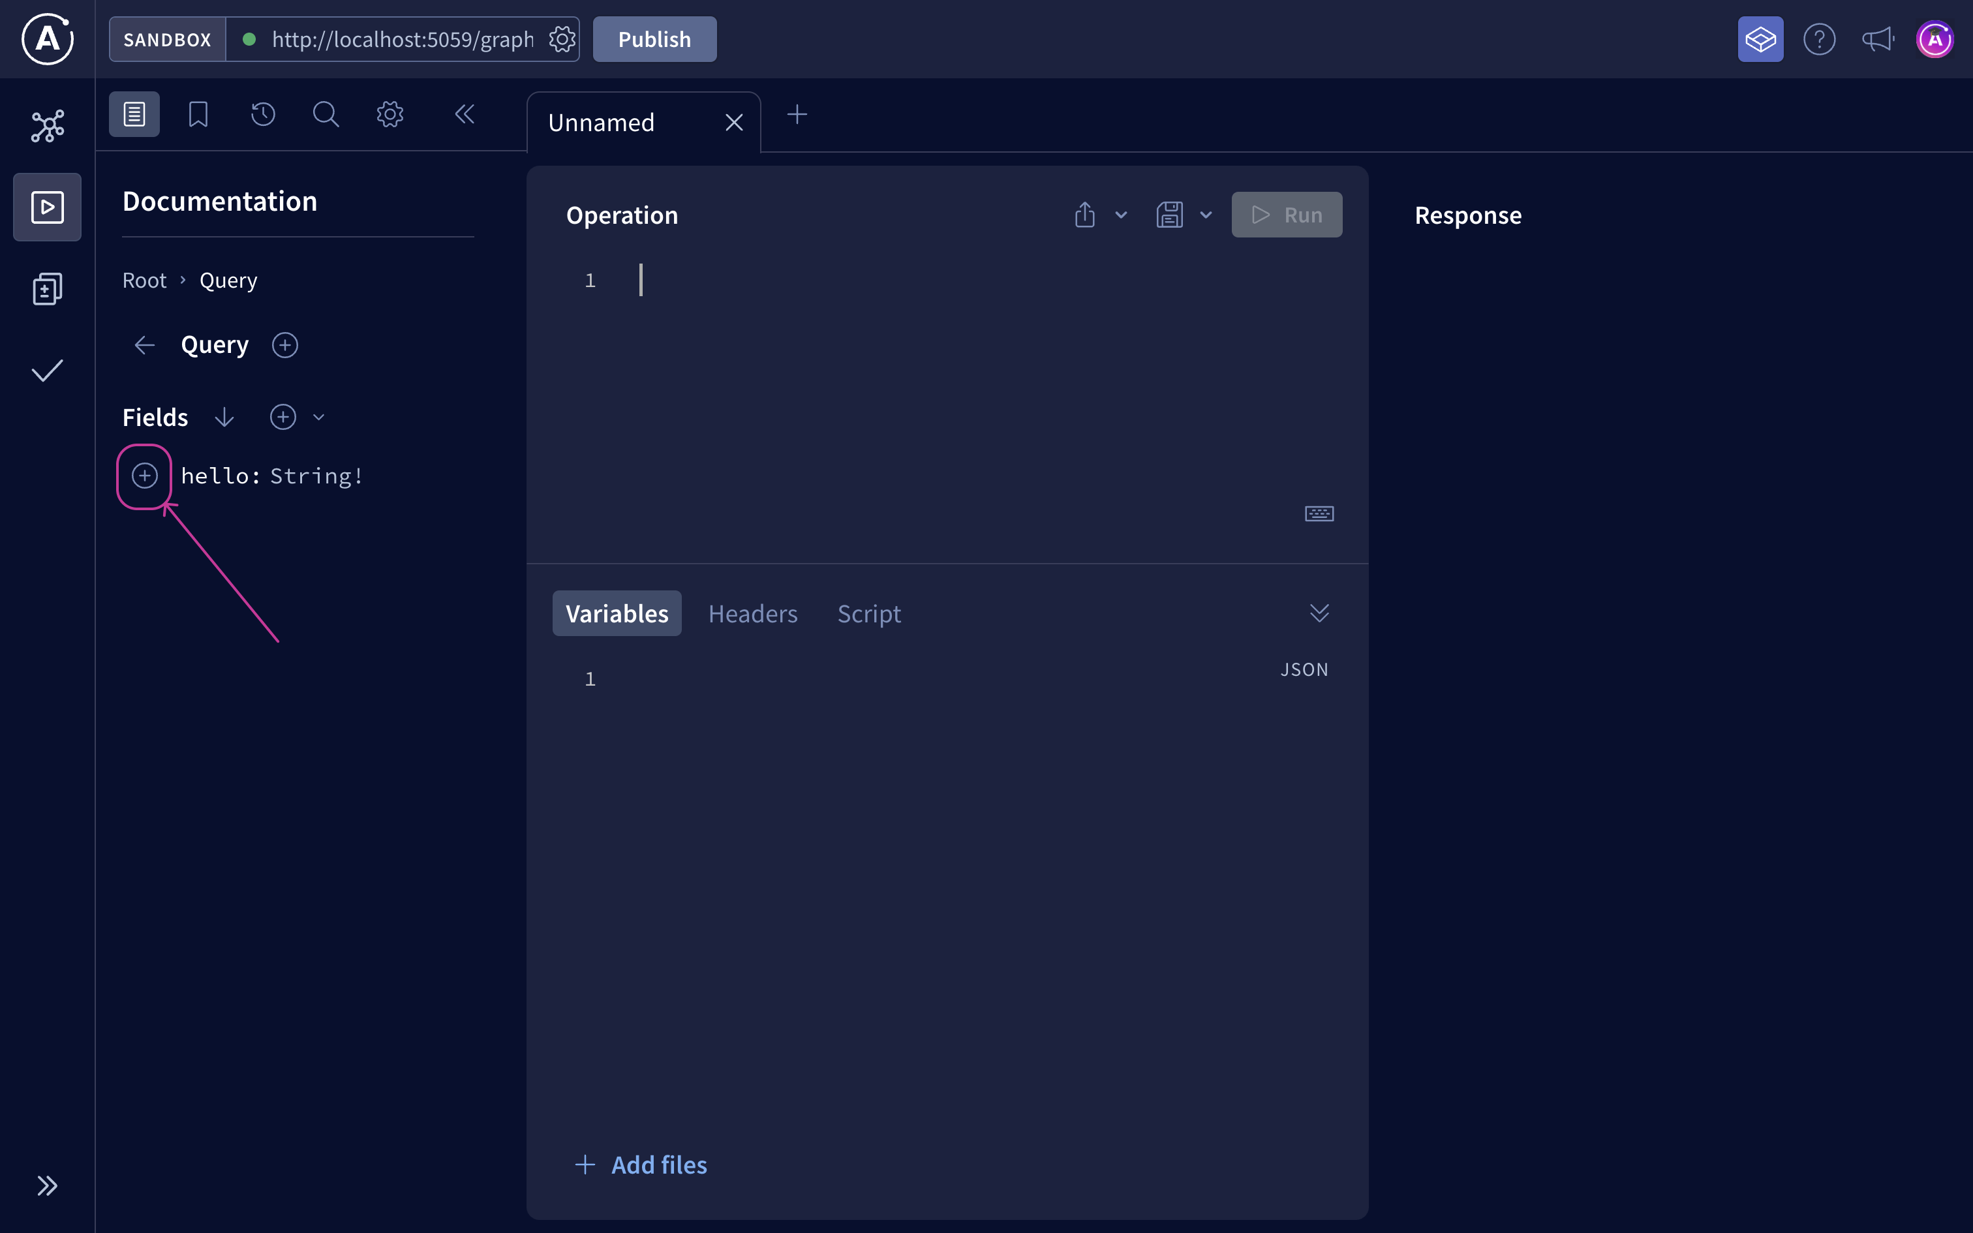Switch to the Script tab

868,613
